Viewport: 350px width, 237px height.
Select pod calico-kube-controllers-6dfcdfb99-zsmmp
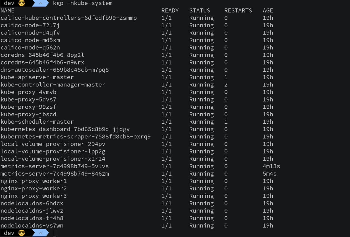(69, 18)
